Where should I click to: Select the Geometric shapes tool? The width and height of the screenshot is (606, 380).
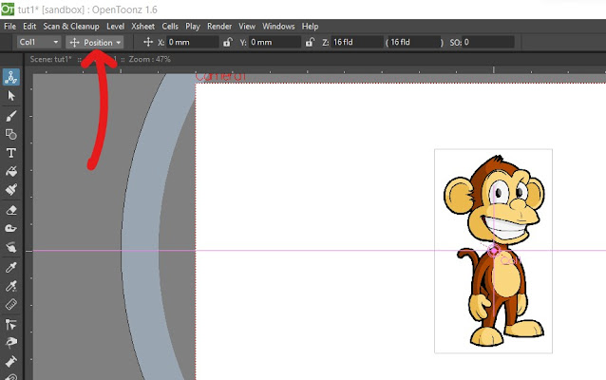11,134
